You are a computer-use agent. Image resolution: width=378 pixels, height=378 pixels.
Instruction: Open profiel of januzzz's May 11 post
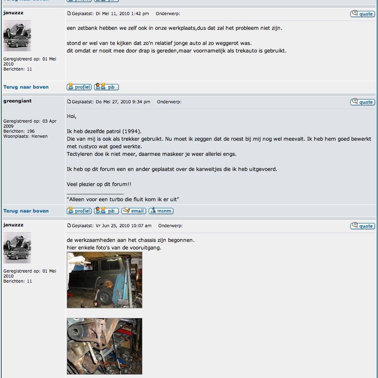(x=79, y=87)
